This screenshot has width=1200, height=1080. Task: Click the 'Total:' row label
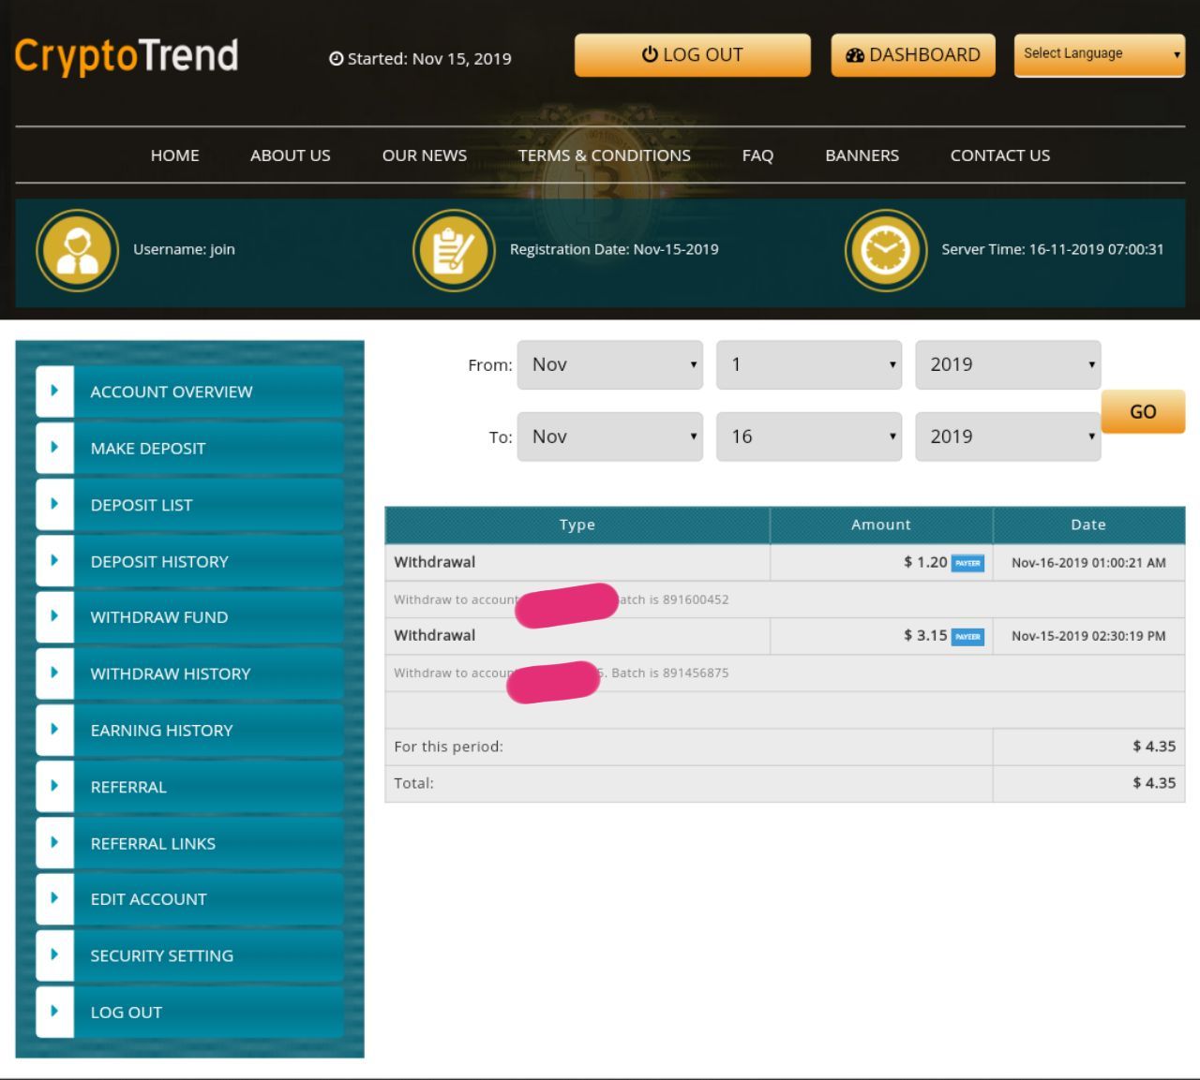(414, 783)
